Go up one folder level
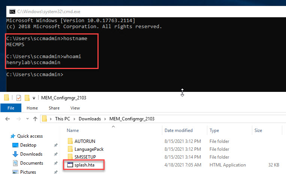 [x=35, y=119]
